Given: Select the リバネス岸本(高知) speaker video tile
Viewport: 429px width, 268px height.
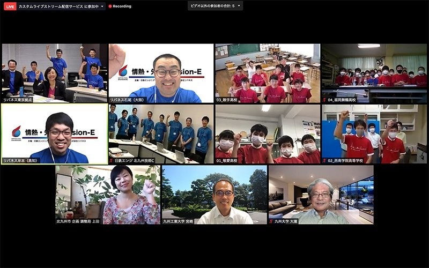Looking at the screenshot, I should click(x=55, y=134).
